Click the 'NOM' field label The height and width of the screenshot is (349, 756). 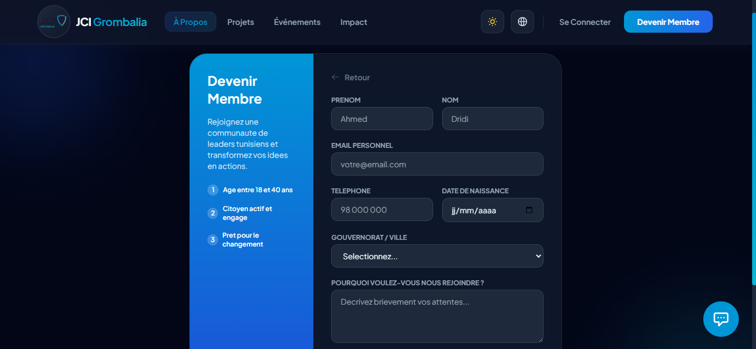tap(450, 100)
